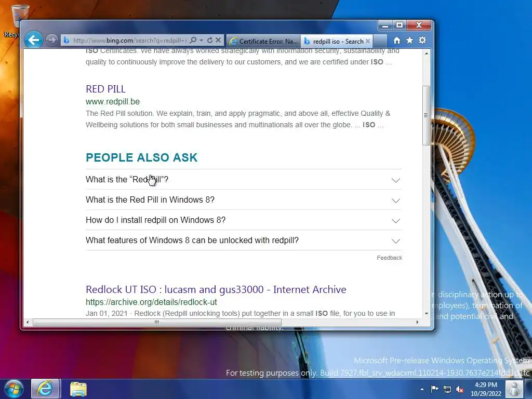This screenshot has width=532, height=399.
Task: Maximize the Internet Explorer window
Action: point(400,25)
